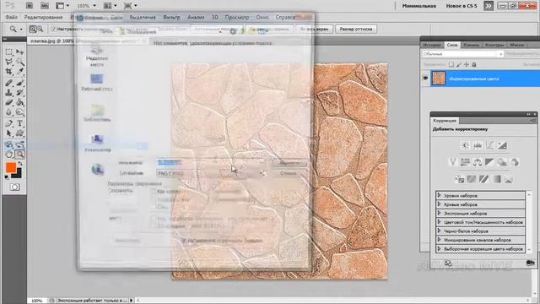Screen dimensions: 540x304
Task: Toggle visibility of the indexed color layer
Action: point(425,79)
